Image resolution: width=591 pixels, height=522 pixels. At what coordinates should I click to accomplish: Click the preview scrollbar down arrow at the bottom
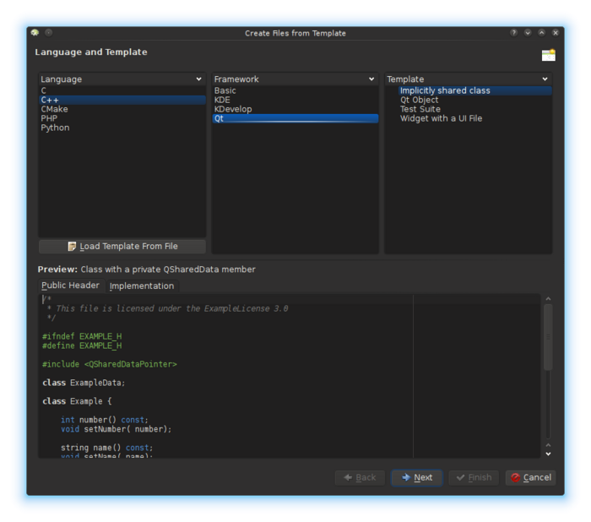[x=548, y=454]
